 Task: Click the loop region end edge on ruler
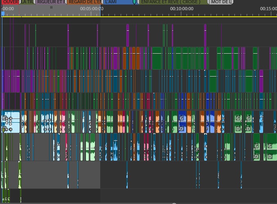coord(101,11)
